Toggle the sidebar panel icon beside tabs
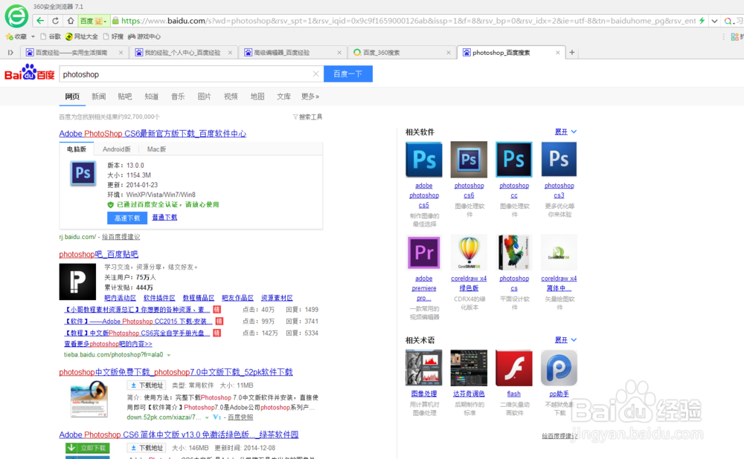744x459 pixels. coord(10,53)
